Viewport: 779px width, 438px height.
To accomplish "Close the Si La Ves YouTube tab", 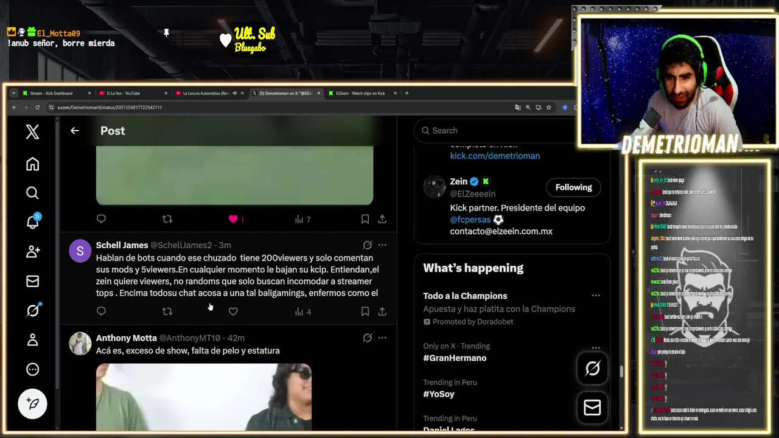I will click(166, 93).
